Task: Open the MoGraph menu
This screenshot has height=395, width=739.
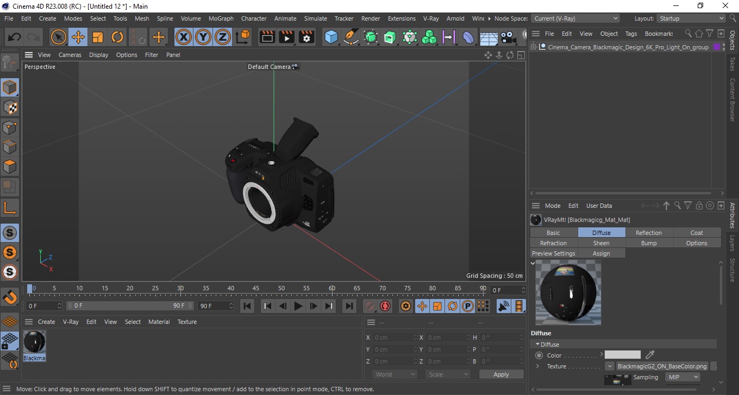Action: tap(221, 18)
